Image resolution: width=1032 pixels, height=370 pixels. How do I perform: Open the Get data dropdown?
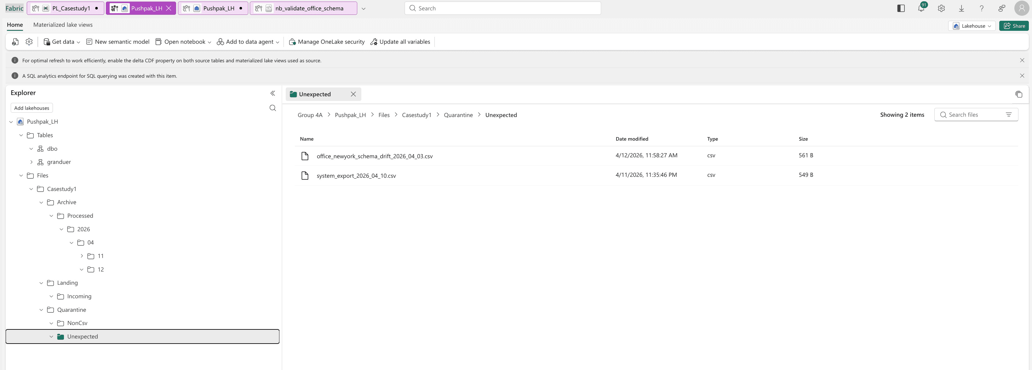pos(62,42)
